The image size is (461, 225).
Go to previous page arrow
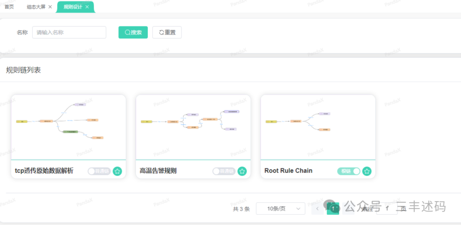tap(318, 208)
